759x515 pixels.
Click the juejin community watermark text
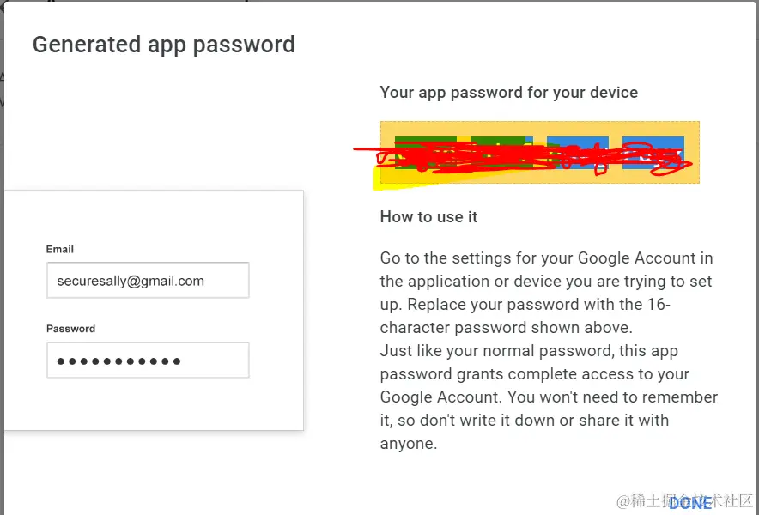pyautogui.click(x=684, y=501)
